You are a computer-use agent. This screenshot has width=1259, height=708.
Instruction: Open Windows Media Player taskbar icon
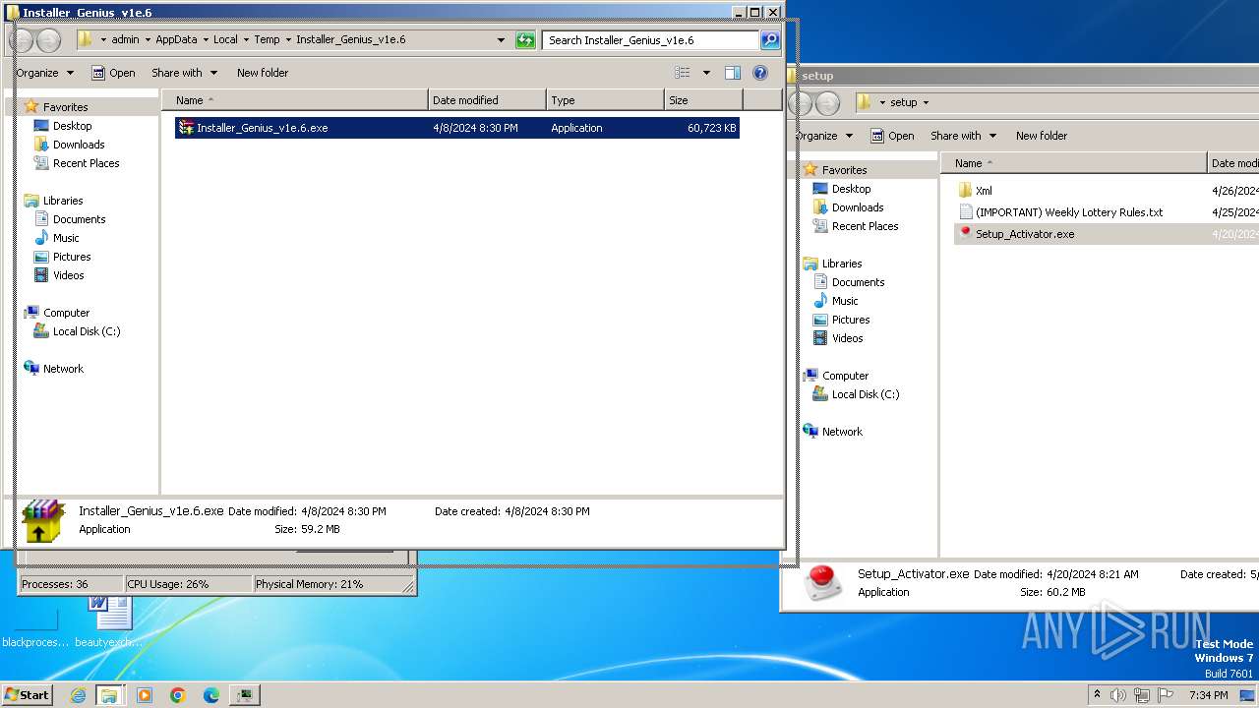(x=145, y=695)
